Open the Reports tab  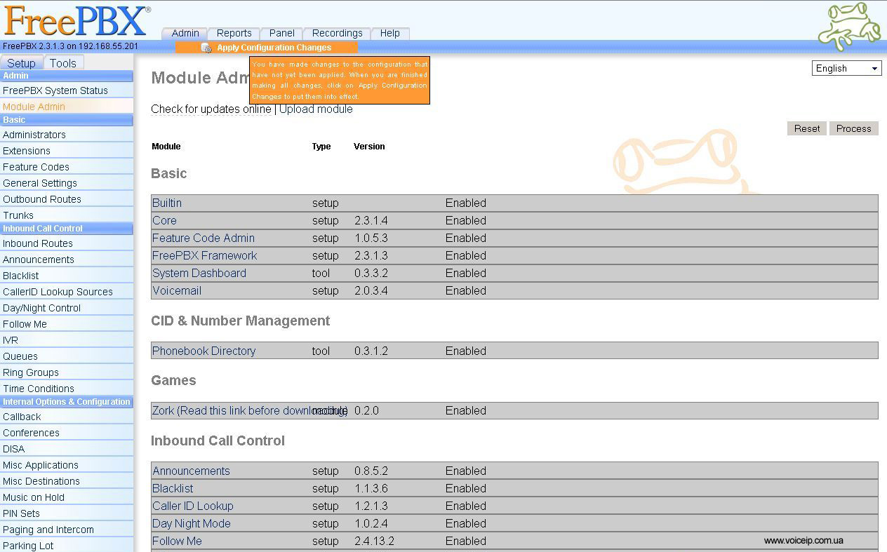pos(234,33)
